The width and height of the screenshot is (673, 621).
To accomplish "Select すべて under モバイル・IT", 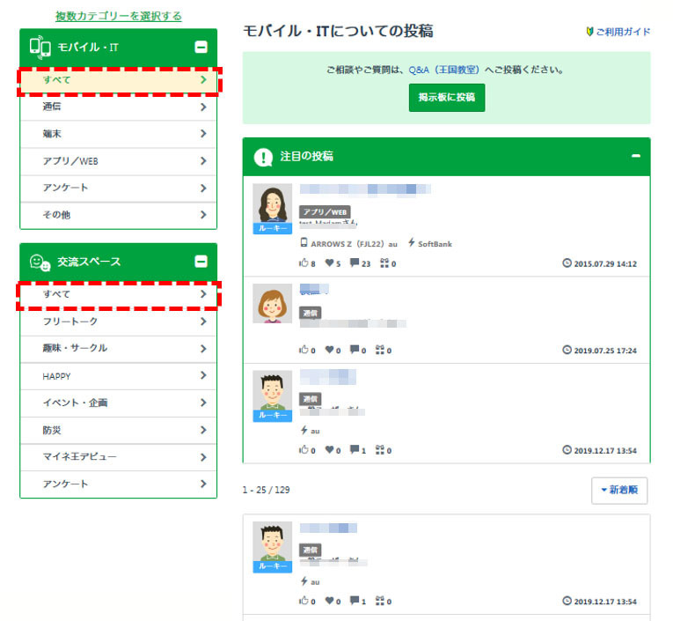I will coord(118,80).
